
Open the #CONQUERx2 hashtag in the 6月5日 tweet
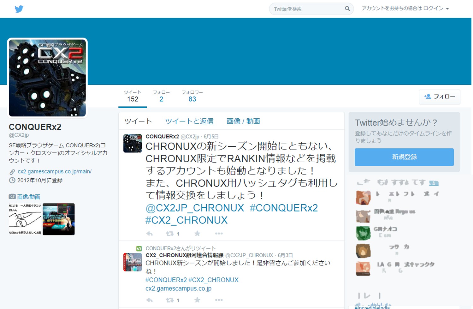coord(284,208)
